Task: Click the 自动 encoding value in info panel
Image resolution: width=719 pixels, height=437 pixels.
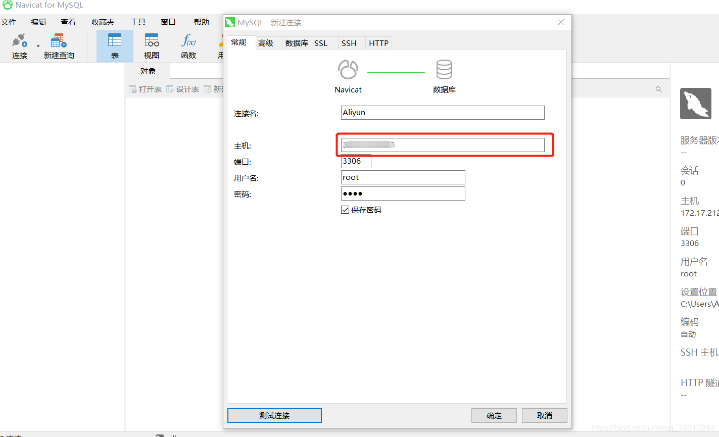Action: pos(688,334)
